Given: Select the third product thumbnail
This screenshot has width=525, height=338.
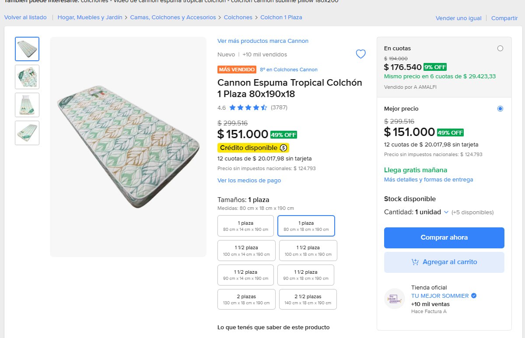Looking at the screenshot, I should (27, 105).
